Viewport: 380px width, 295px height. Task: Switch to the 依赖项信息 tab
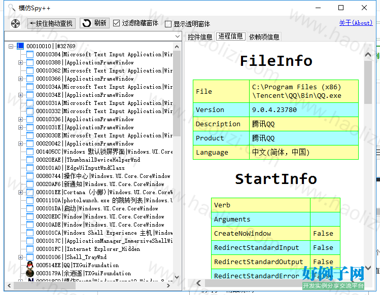click(264, 37)
